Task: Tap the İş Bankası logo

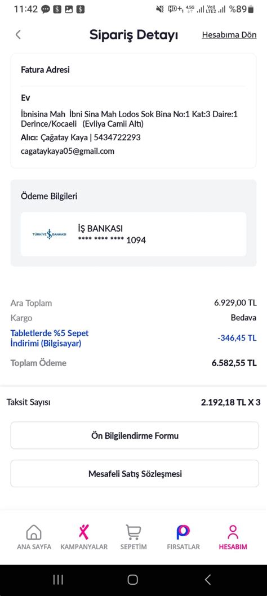Action: (x=50, y=234)
